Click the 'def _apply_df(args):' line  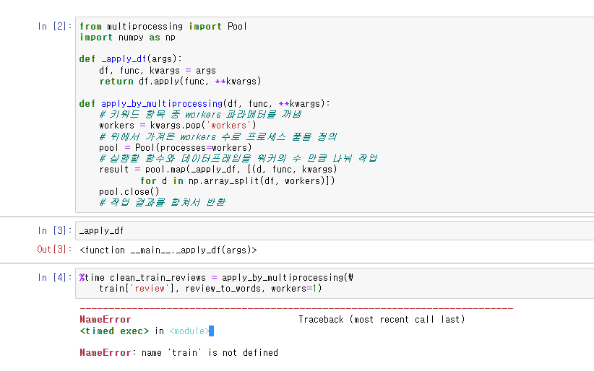[131, 59]
